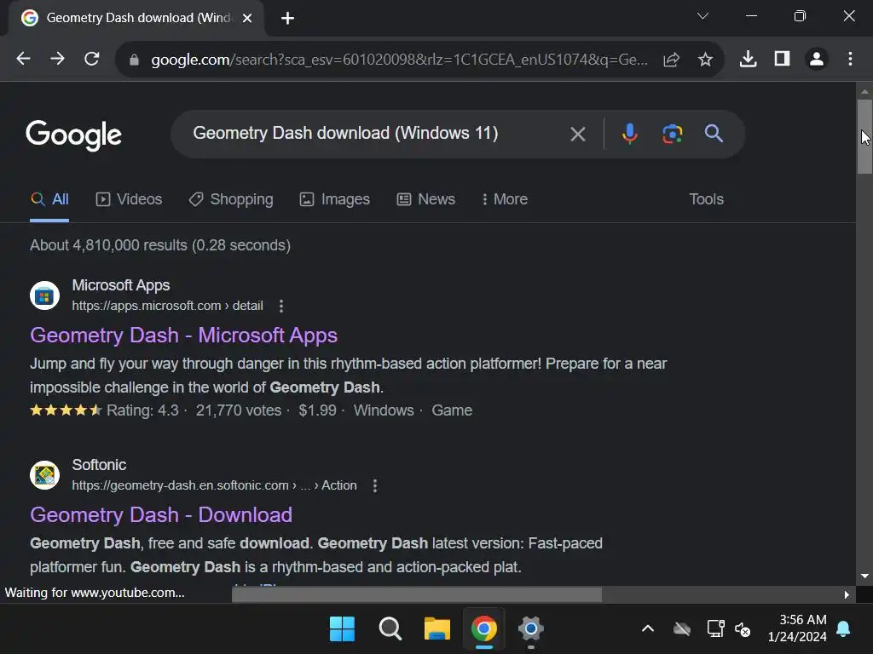
Task: Share this page from the address bar
Action: pyautogui.click(x=672, y=60)
